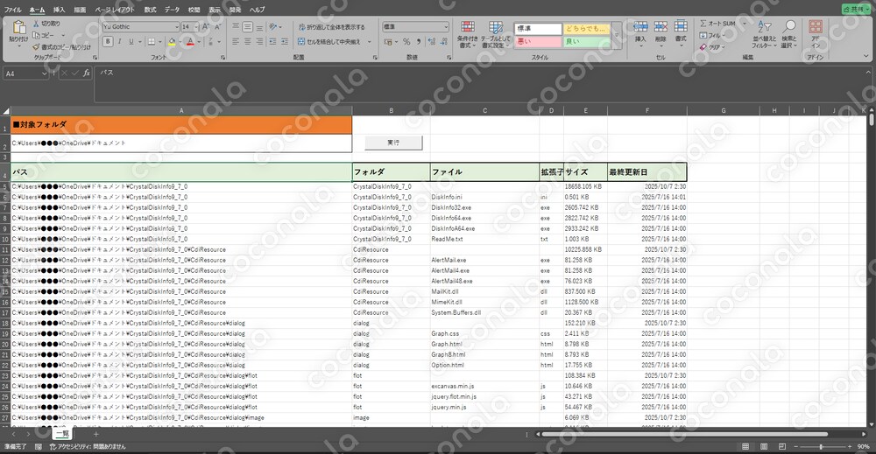Click the Copy (コピー) icon

pyautogui.click(x=36, y=35)
